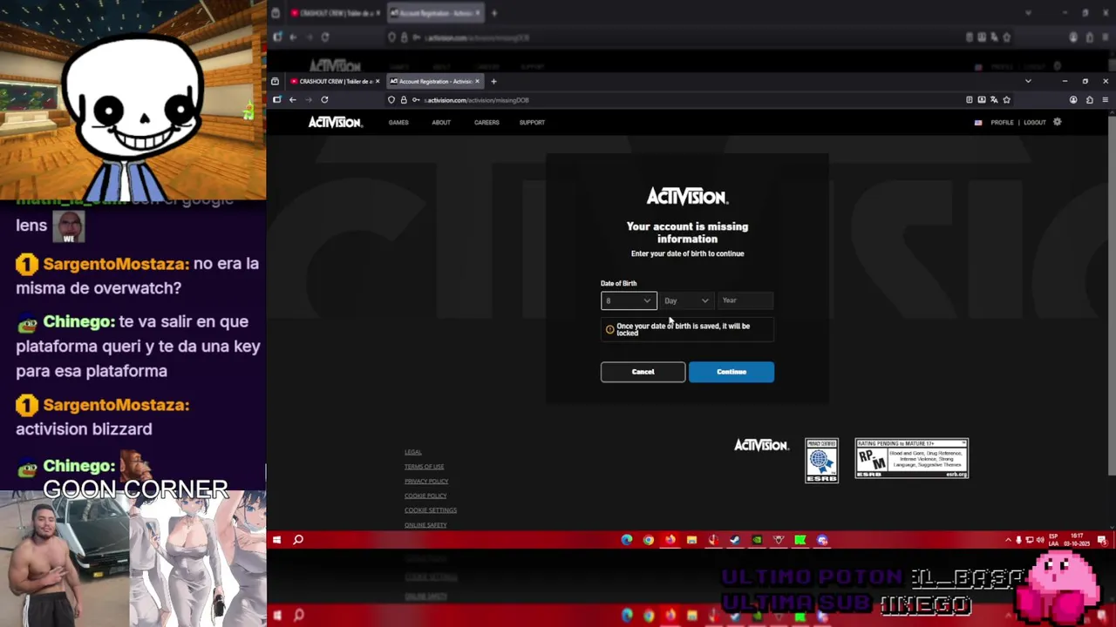Open the LEGAL footer link

[x=413, y=452]
